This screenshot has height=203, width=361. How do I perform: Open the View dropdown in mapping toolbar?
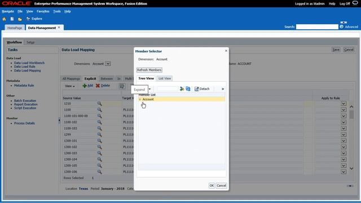(69, 86)
